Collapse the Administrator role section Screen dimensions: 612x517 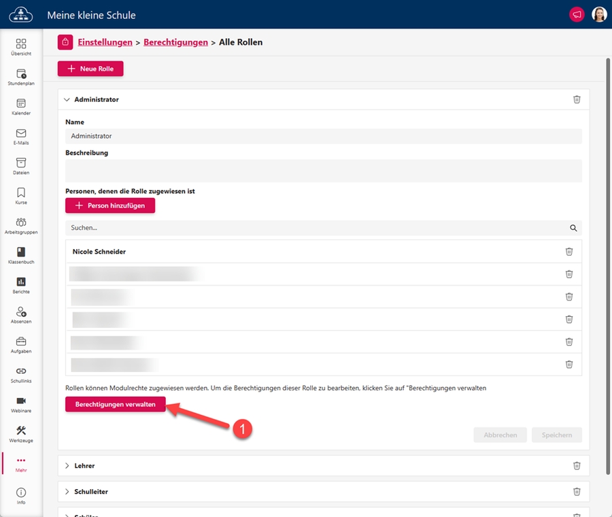[x=67, y=99]
